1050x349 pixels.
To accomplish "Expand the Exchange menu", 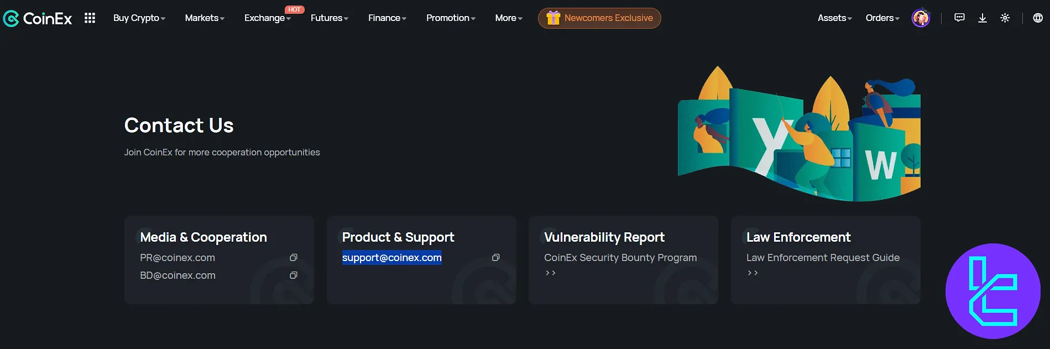I will pyautogui.click(x=268, y=18).
